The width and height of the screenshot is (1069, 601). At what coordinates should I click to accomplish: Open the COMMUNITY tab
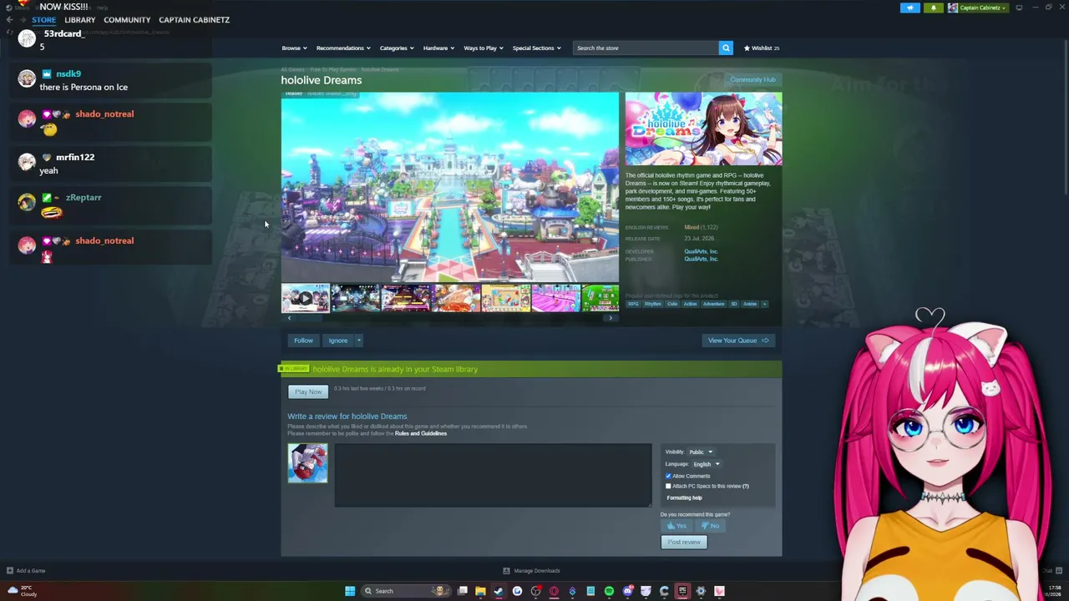pos(127,19)
